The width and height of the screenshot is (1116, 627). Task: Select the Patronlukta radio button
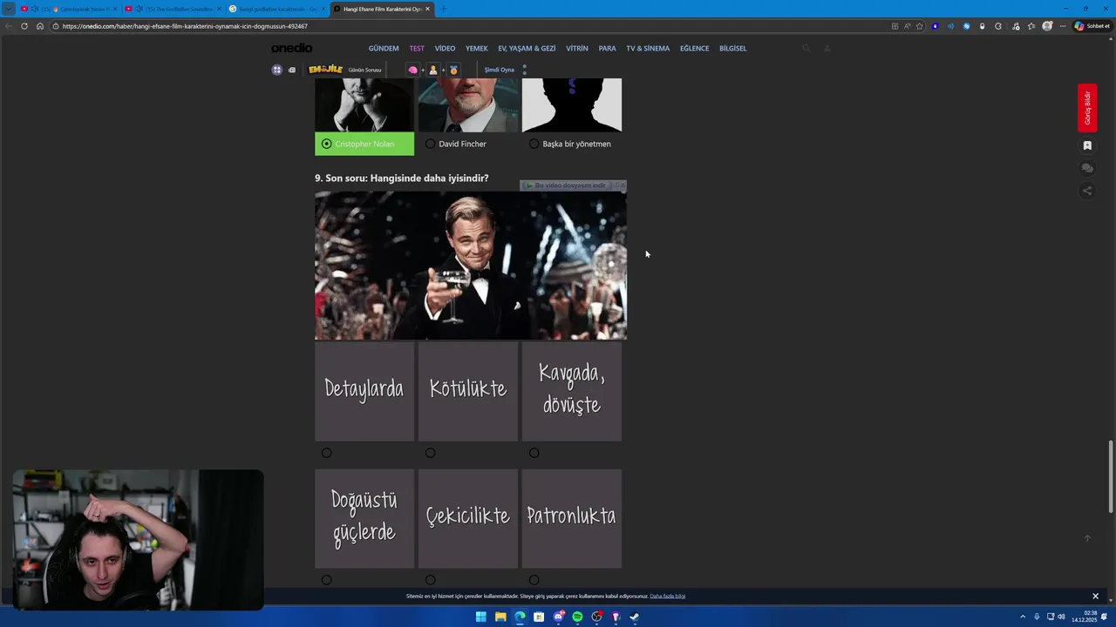tap(534, 580)
